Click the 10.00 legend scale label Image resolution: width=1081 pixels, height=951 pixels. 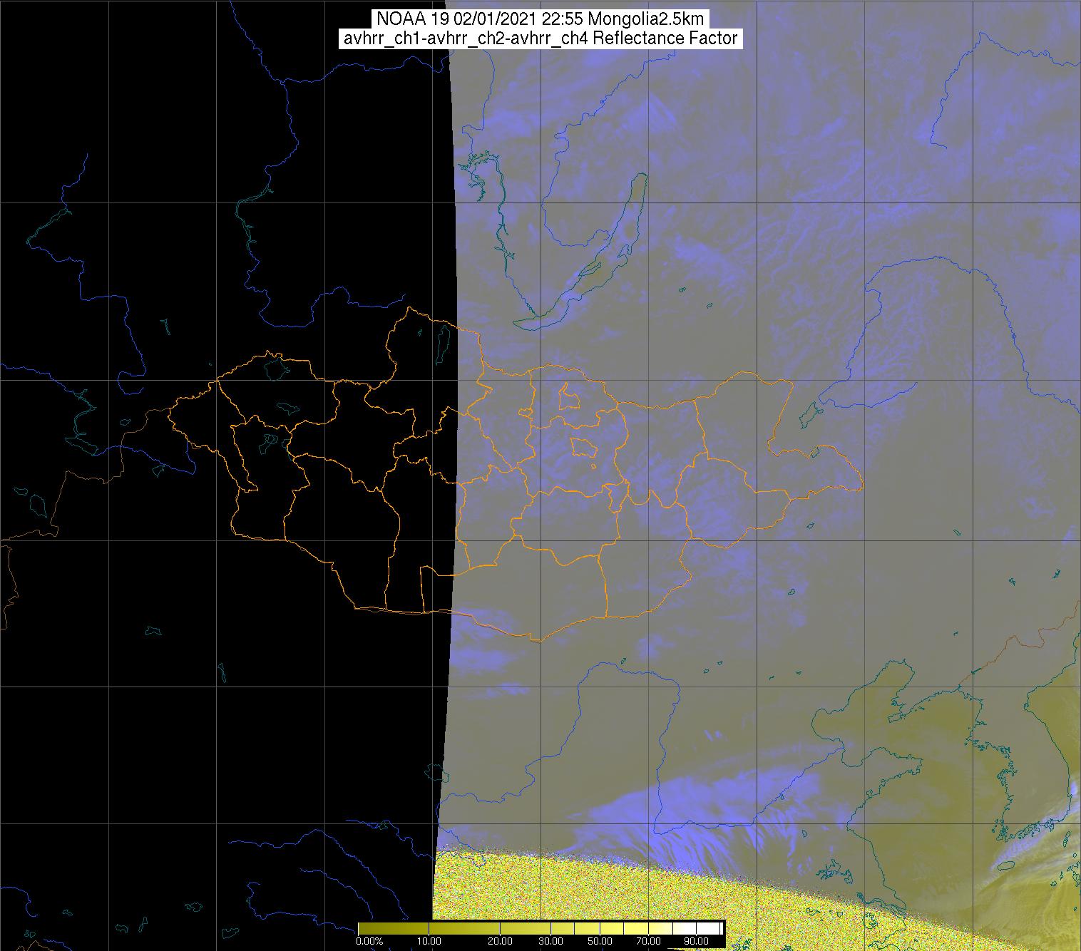coord(429,942)
